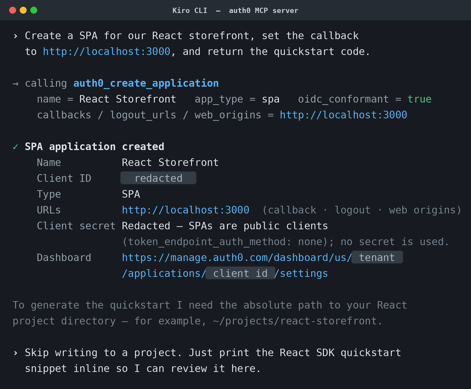Click the 'URLs' label
The image size is (471, 389).
(x=49, y=210)
